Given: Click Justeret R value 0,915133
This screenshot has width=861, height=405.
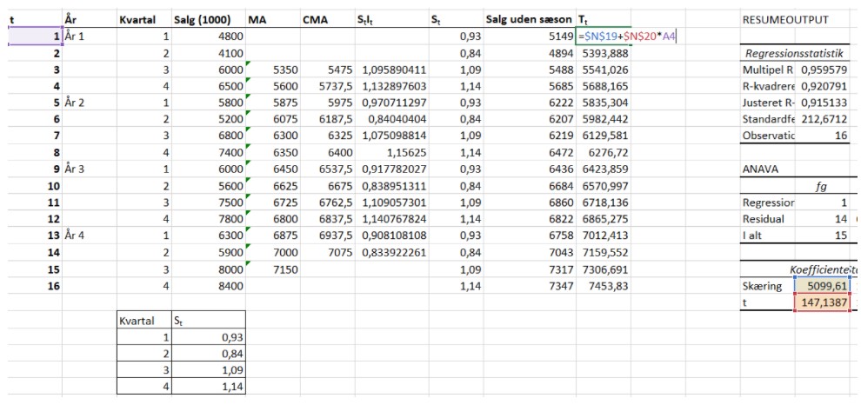Looking at the screenshot, I should 822,103.
